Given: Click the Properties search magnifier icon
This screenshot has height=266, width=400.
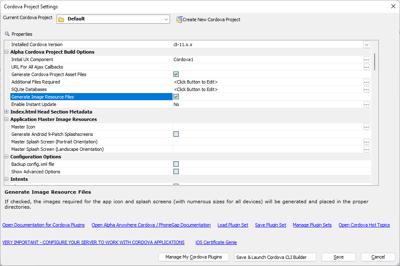Looking at the screenshot, I should tap(7, 34).
